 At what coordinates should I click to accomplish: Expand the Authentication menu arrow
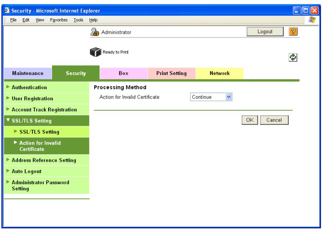tap(8, 87)
